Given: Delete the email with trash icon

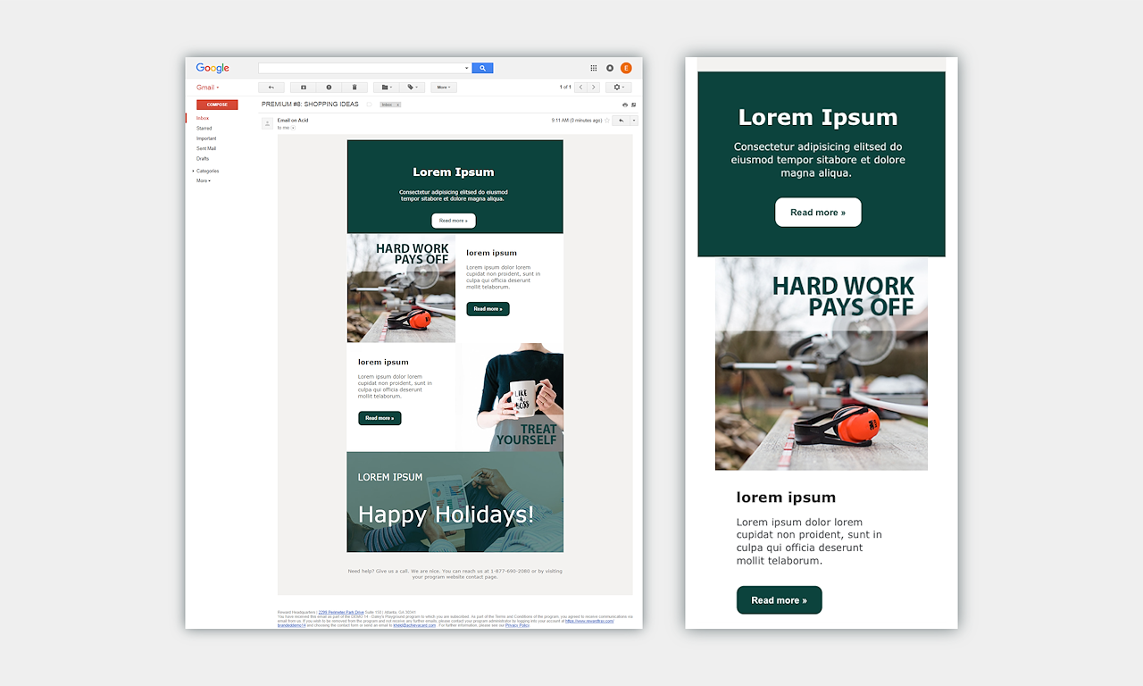Looking at the screenshot, I should coord(355,88).
